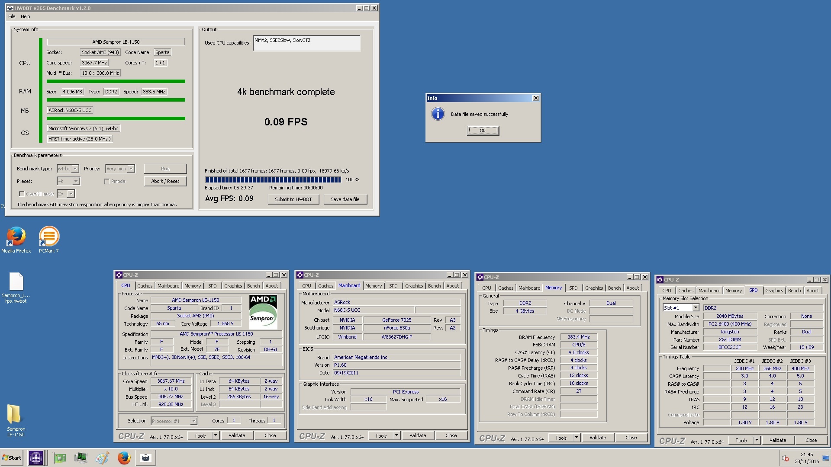Screen dimensions: 831x467
Task: Click the network tray icon
Action: 826,458
